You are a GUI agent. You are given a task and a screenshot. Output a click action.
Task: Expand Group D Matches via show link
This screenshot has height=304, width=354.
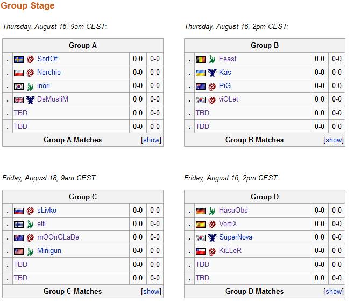click(333, 292)
